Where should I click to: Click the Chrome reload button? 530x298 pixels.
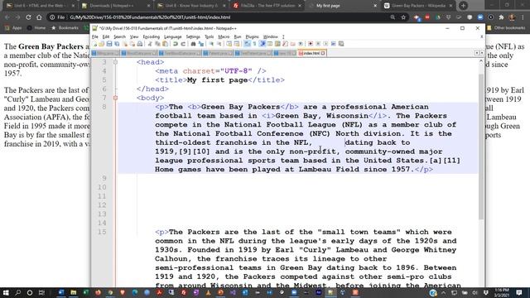tap(28, 17)
